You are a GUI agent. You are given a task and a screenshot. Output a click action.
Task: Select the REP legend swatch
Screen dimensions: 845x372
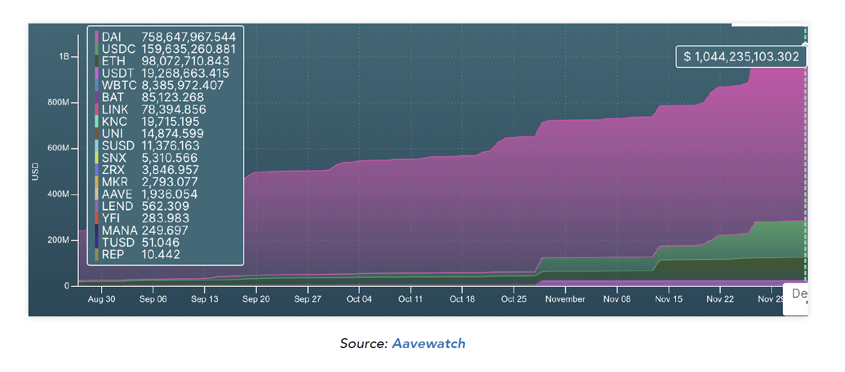[x=97, y=255]
